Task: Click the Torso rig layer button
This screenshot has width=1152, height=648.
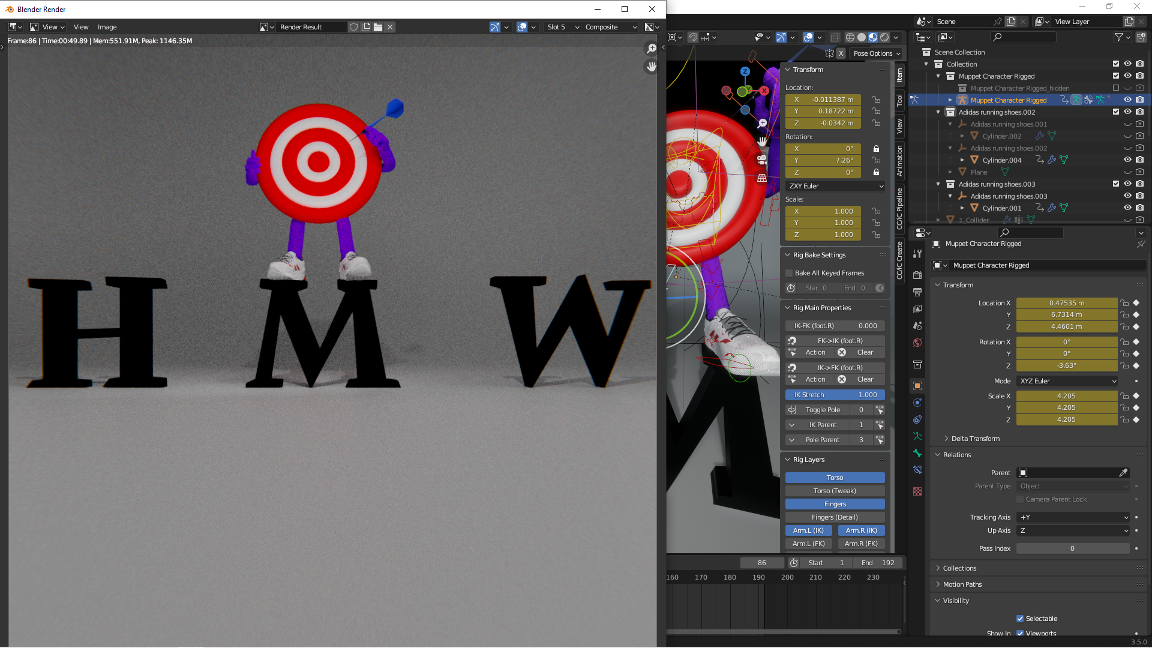Action: coord(835,478)
